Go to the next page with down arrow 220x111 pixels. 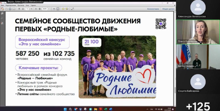coord(23,9)
